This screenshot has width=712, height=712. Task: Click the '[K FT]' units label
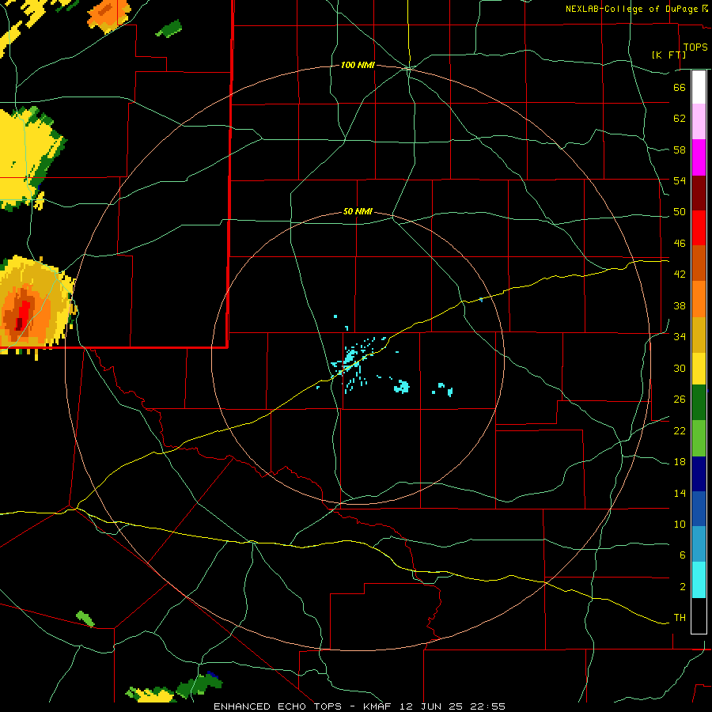point(668,55)
